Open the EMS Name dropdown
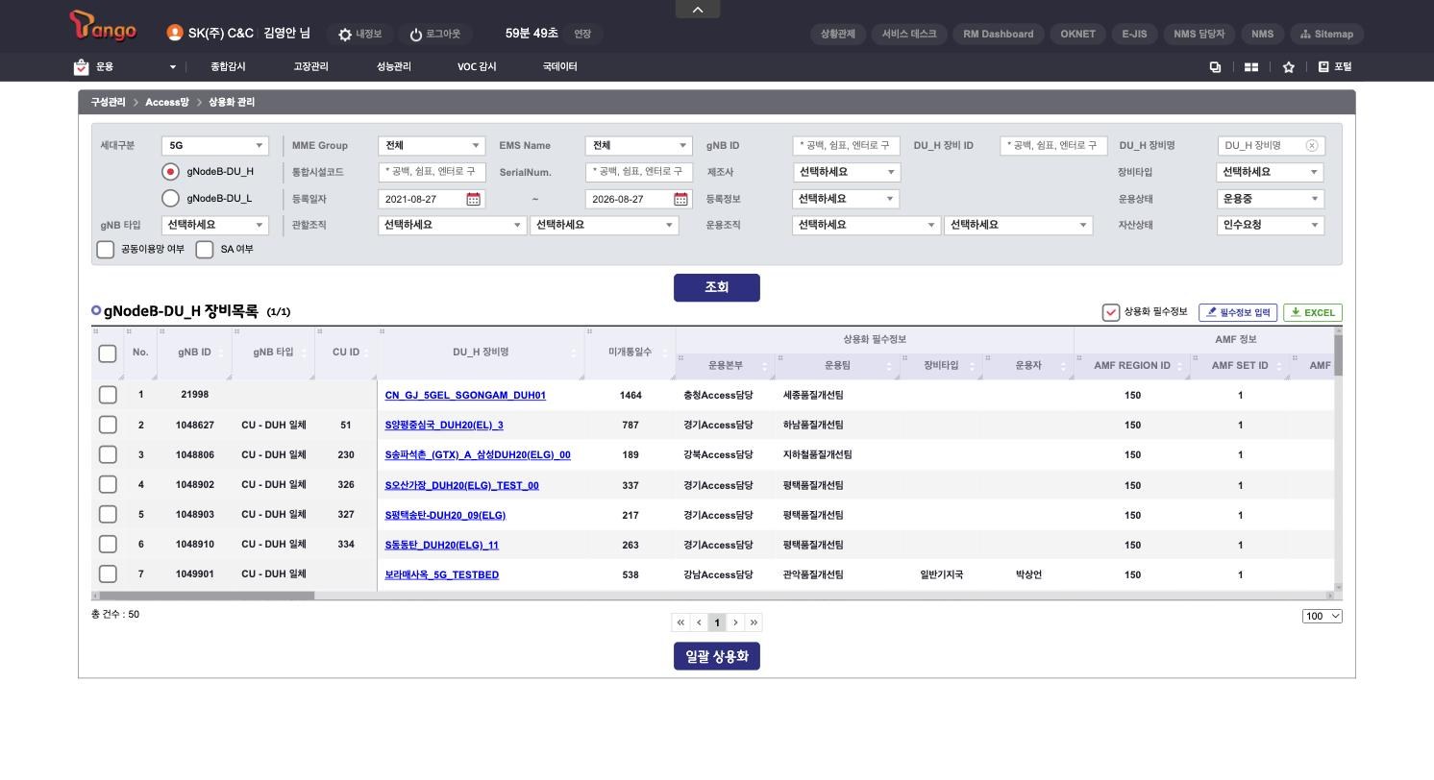 point(639,146)
